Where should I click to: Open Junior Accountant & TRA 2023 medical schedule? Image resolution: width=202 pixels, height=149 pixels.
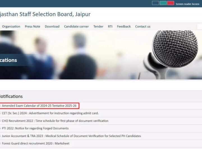coord(71,136)
